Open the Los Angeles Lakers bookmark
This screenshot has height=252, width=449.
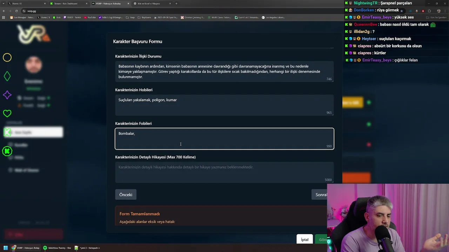click(273, 17)
